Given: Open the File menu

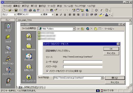Looking at the screenshot, I should 7,6.
